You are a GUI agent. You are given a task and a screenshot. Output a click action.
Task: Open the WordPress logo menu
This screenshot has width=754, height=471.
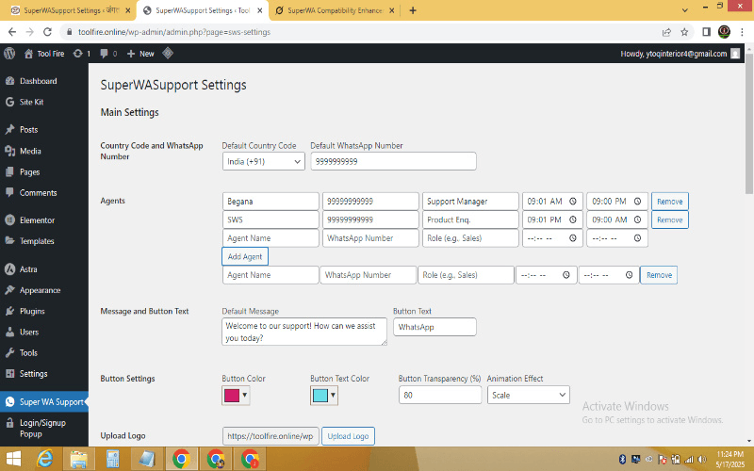coord(9,54)
